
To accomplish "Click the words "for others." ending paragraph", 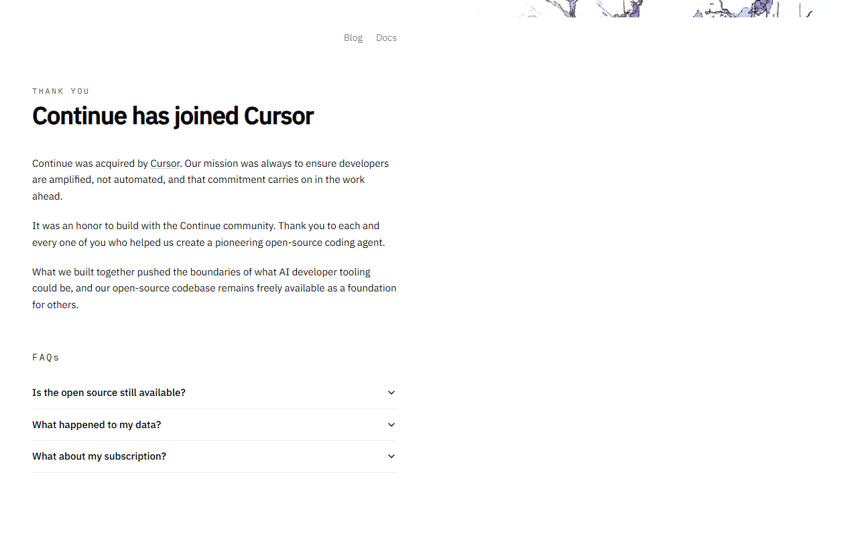I will (56, 305).
